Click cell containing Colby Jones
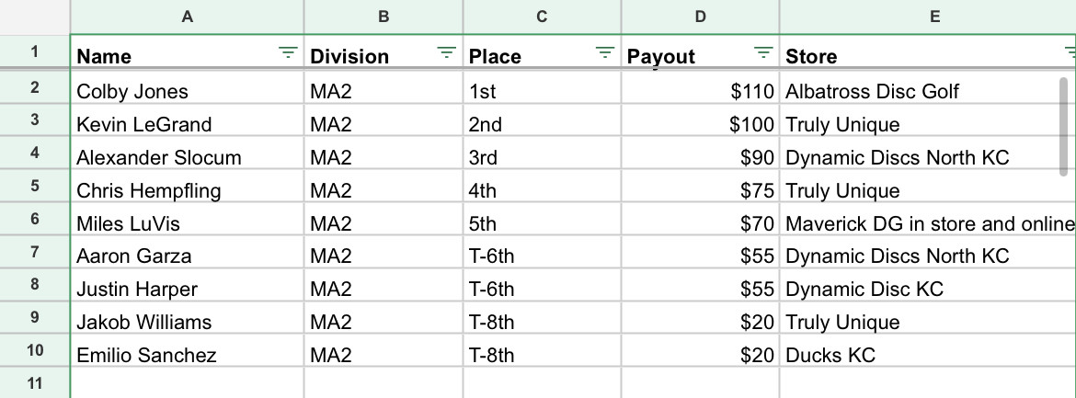This screenshot has width=1076, height=398. tap(187, 91)
